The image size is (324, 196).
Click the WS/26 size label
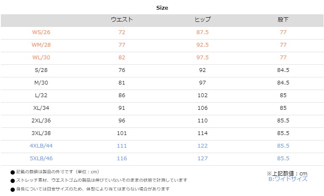[x=41, y=32]
